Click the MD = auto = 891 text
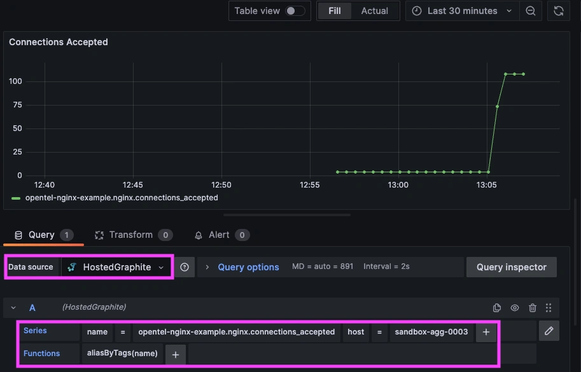This screenshot has height=372, width=581. (x=323, y=266)
